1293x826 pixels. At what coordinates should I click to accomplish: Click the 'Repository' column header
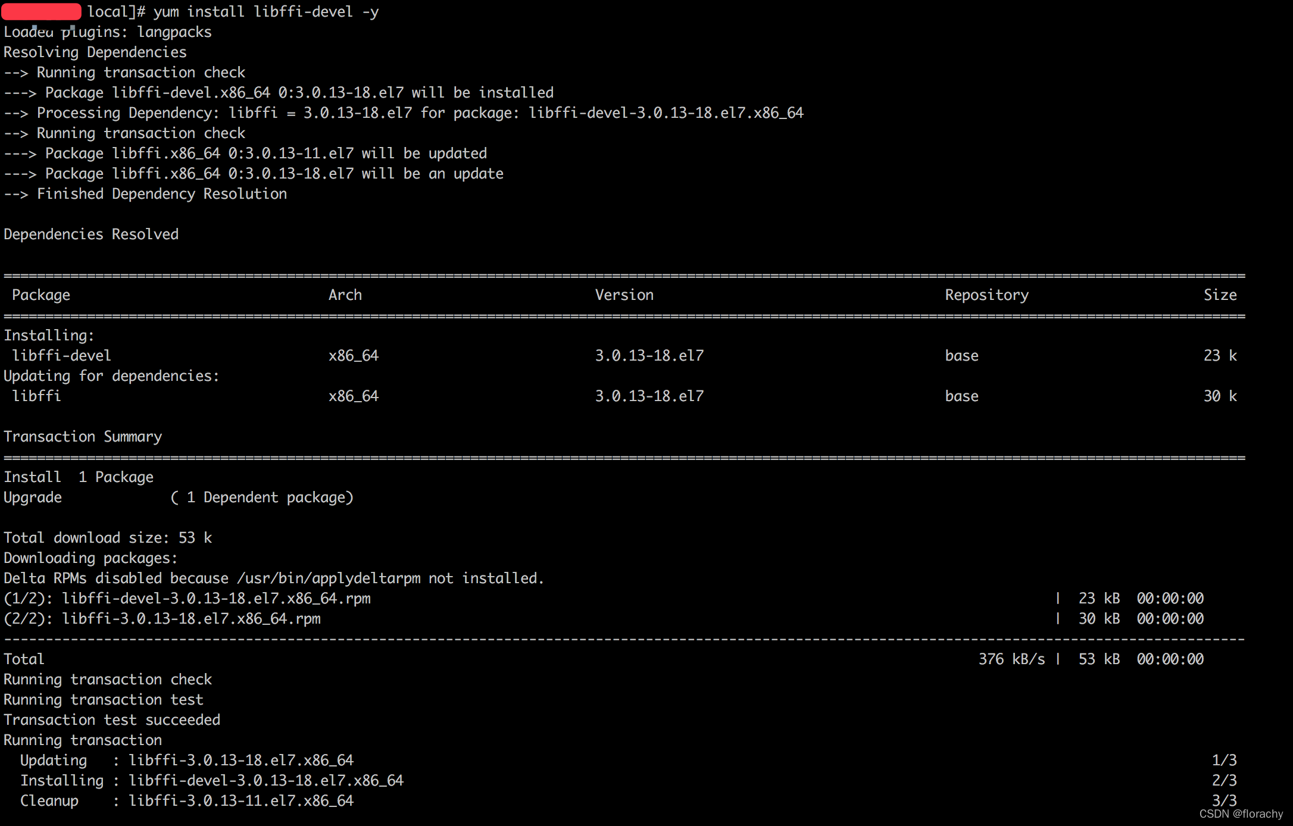coord(986,295)
